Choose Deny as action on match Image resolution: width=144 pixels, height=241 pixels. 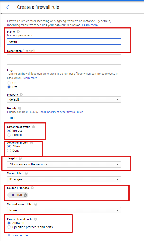coord(9,151)
